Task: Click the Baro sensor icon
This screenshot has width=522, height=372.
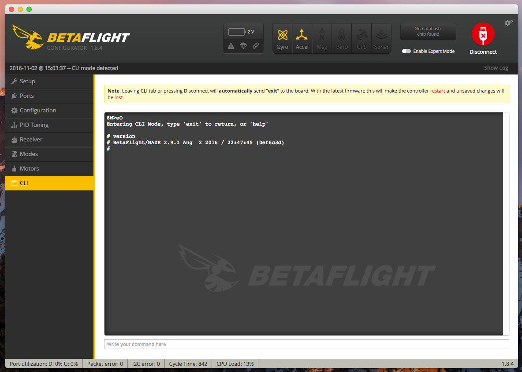Action: [342, 35]
